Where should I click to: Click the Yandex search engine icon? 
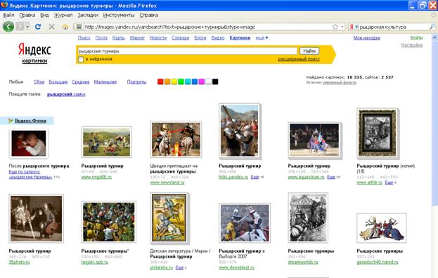352,27
